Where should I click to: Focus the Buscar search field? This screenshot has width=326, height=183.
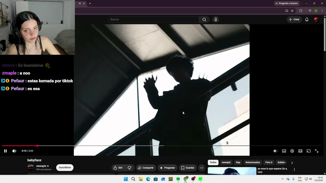click(x=153, y=19)
